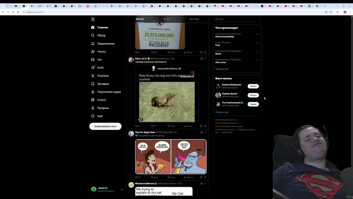This screenshot has height=199, width=353.
Task: Go back in the browser
Action: pos(3,12)
